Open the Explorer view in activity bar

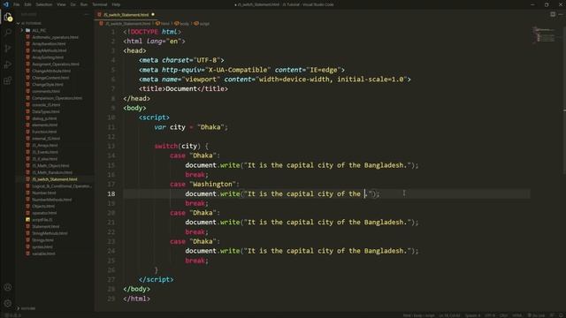pyautogui.click(x=8, y=17)
